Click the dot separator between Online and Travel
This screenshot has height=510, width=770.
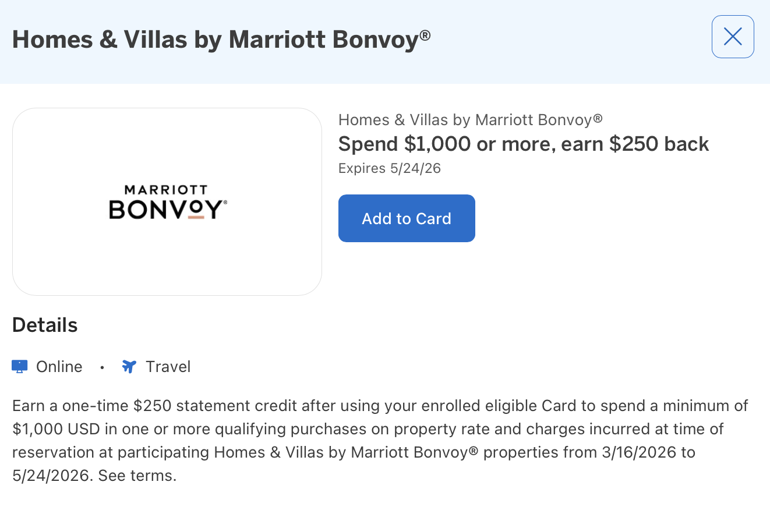(103, 367)
